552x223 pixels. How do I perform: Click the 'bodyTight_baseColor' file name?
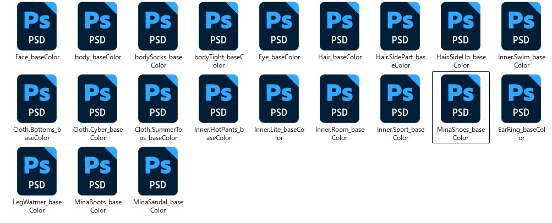pyautogui.click(x=219, y=61)
